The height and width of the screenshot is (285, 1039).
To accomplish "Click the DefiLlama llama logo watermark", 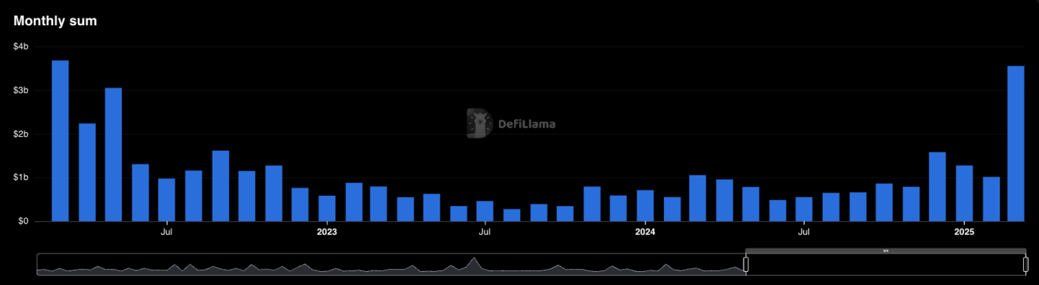I will pyautogui.click(x=479, y=123).
